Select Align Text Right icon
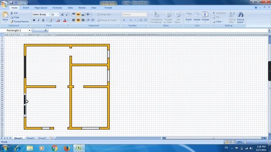This screenshot has width=271, height=152. [x=83, y=20]
